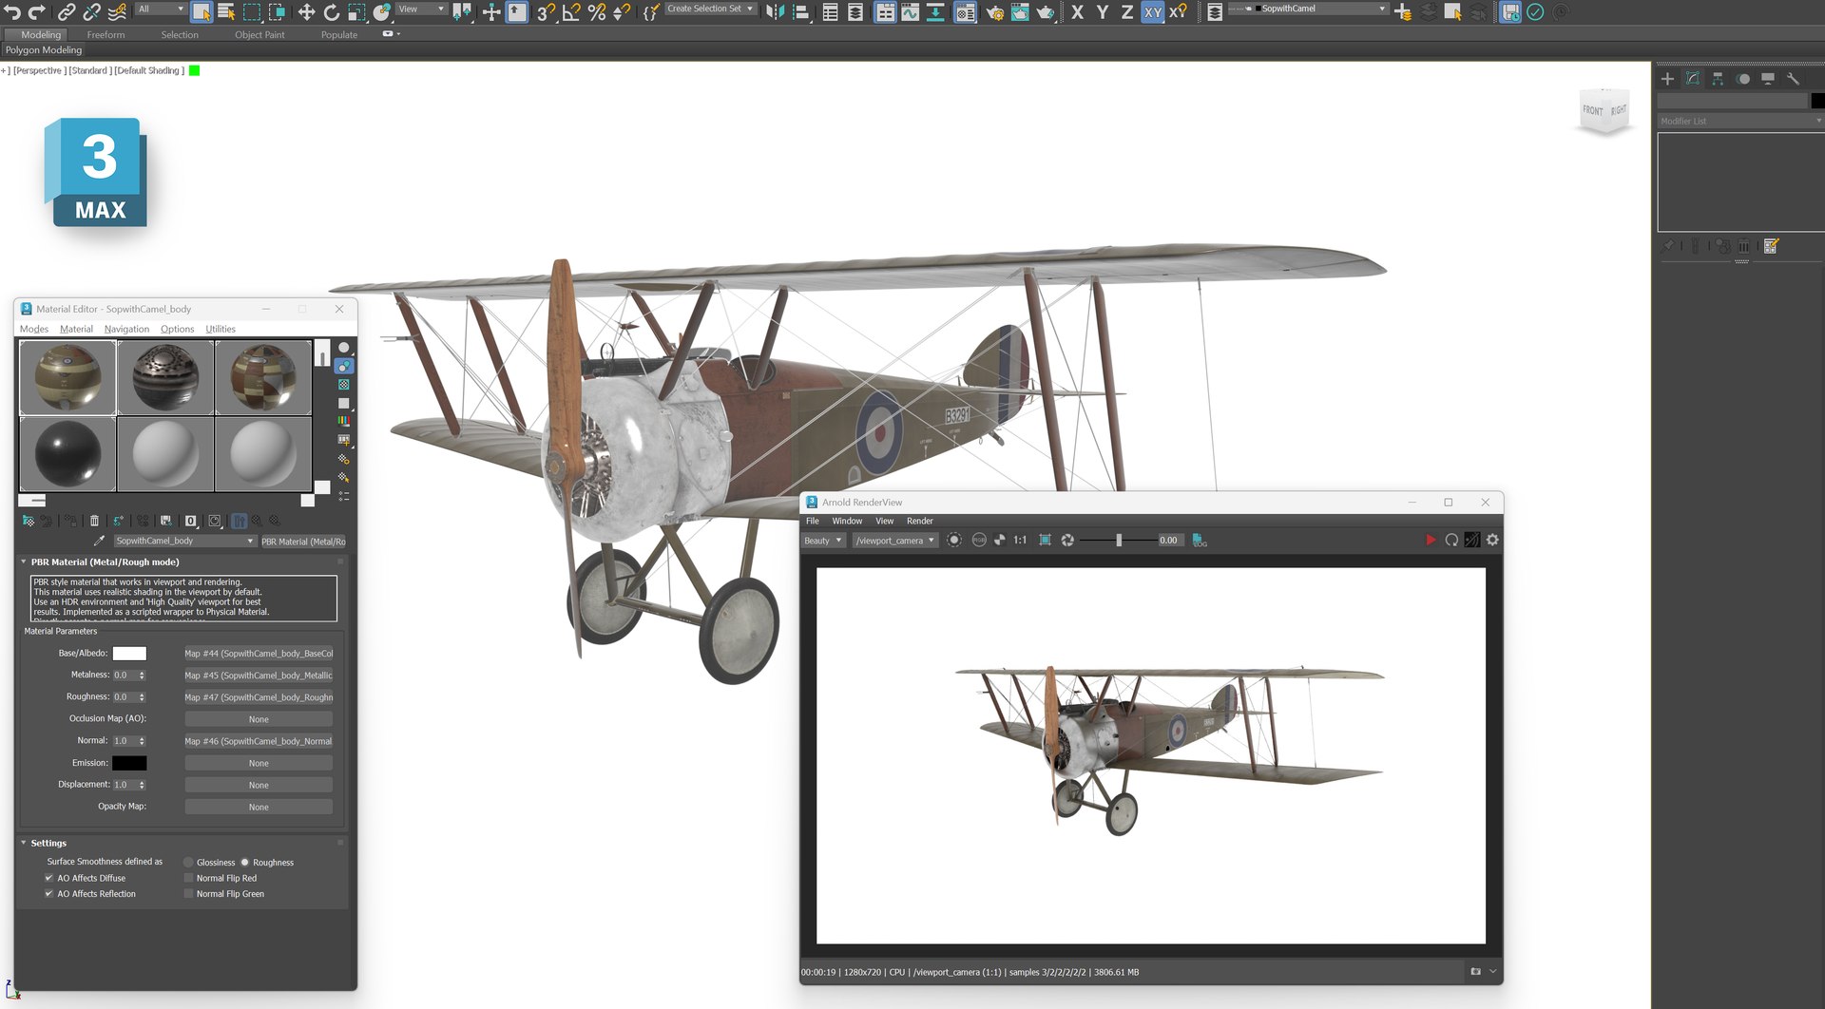
Task: Click the Create tab plus icon in Command Panel
Action: click(1667, 79)
